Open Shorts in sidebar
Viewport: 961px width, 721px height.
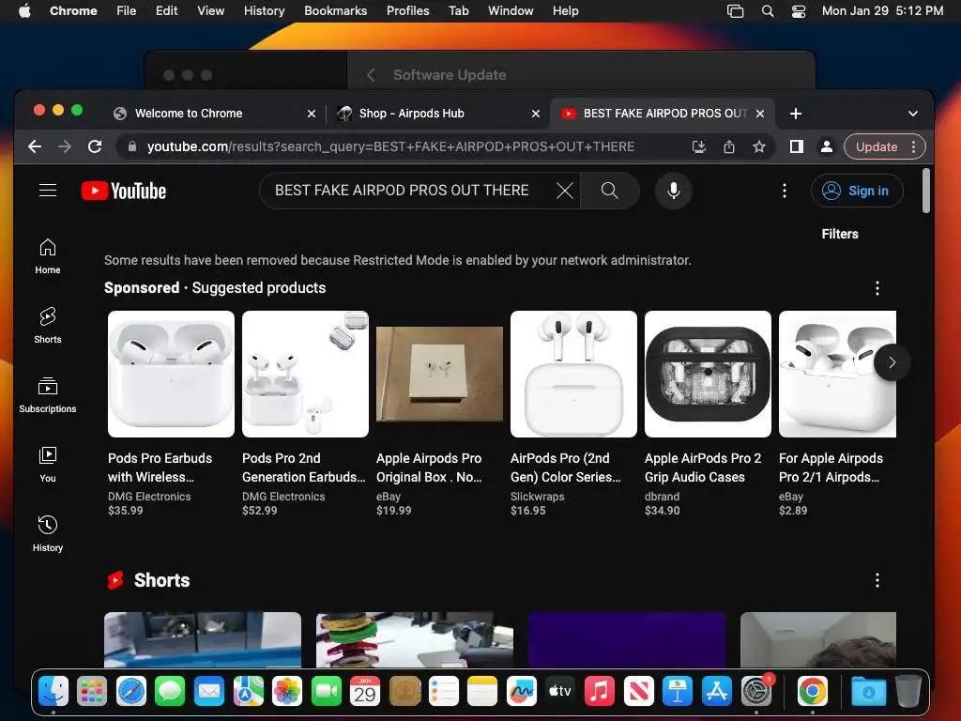pos(48,326)
